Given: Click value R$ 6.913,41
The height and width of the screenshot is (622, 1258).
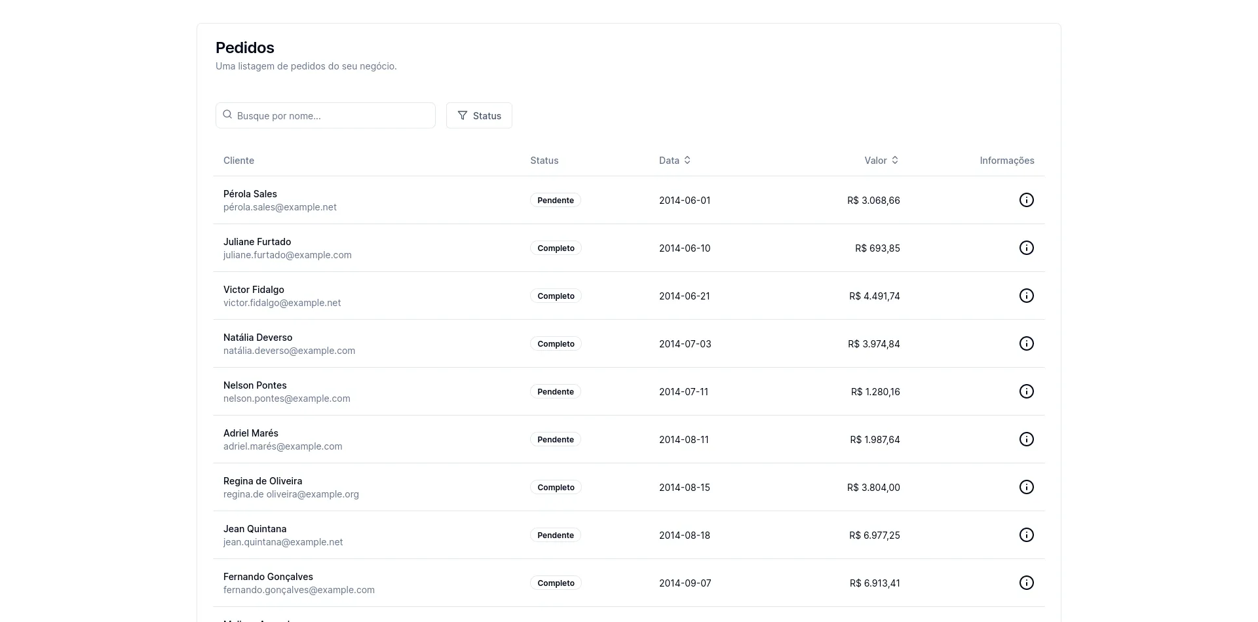Looking at the screenshot, I should (875, 583).
